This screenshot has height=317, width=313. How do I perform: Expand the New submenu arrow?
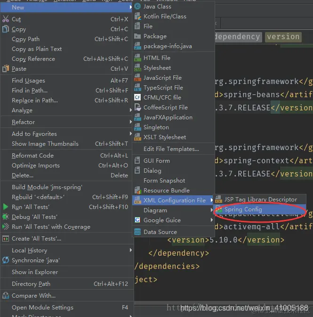point(131,7)
